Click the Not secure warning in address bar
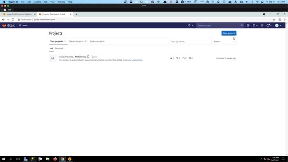 coord(25,19)
